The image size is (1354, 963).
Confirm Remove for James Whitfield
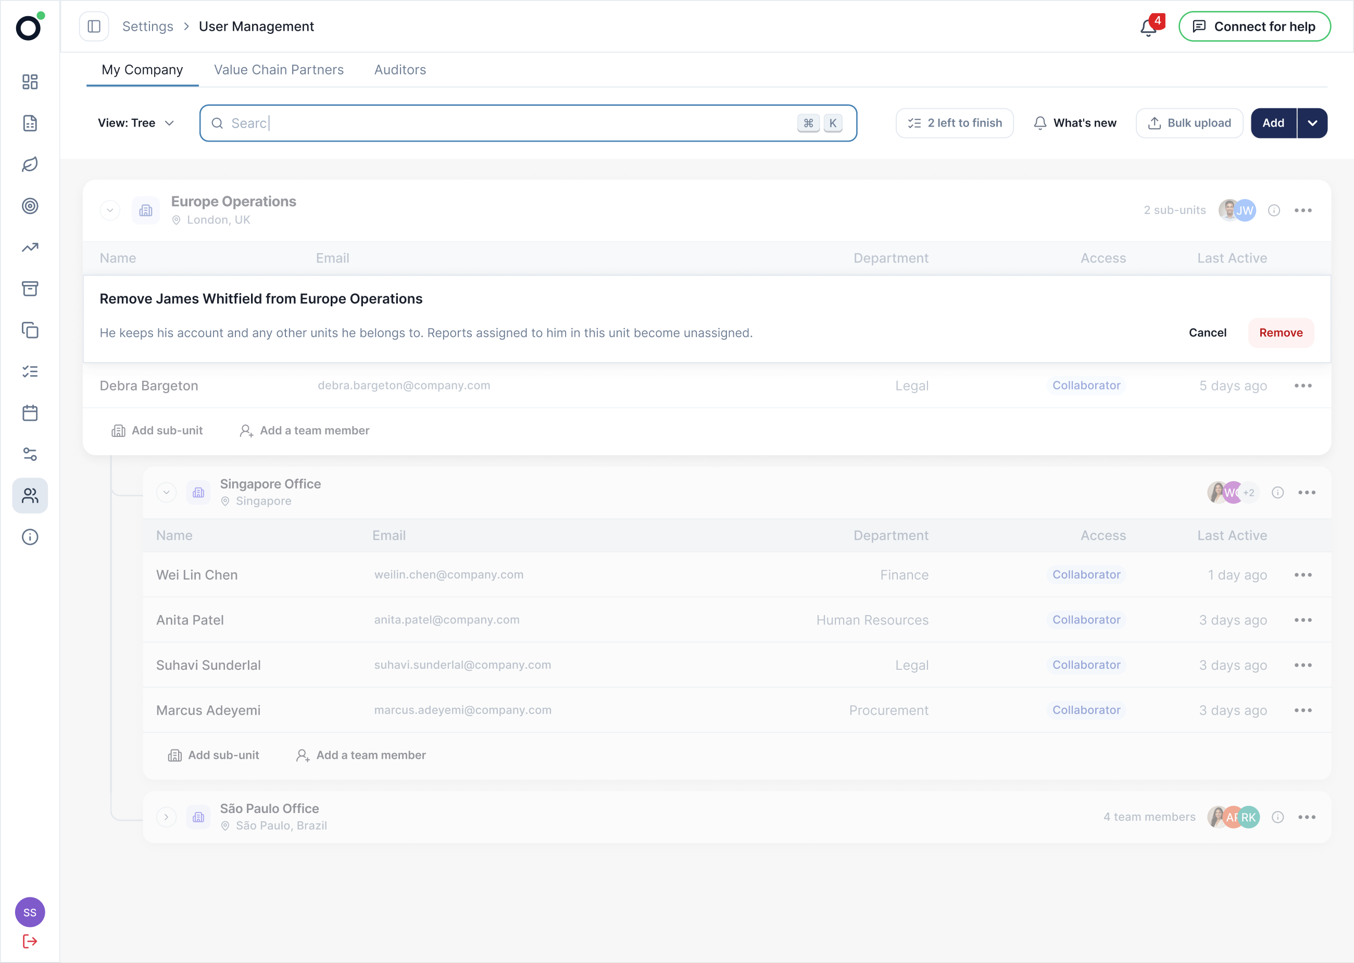click(x=1281, y=333)
